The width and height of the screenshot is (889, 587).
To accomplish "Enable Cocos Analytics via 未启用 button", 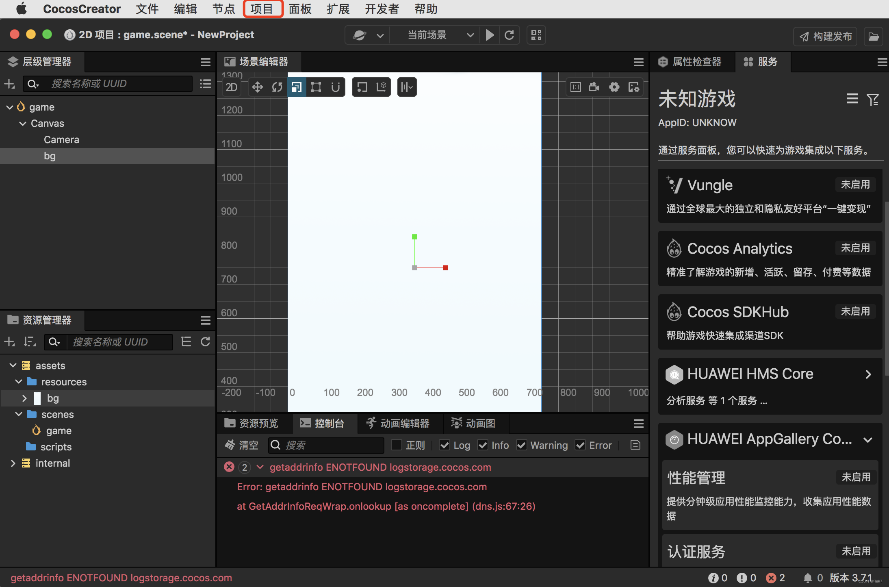I will (855, 248).
